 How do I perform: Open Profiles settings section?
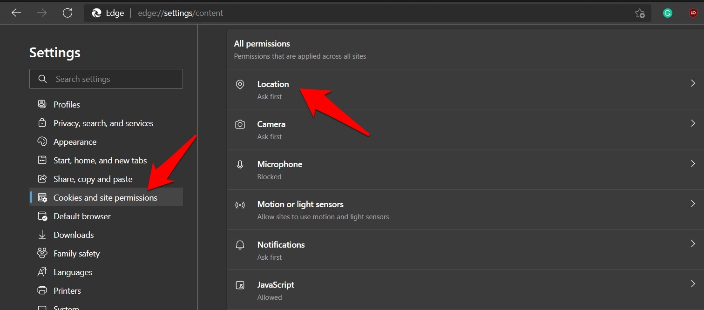tap(67, 105)
